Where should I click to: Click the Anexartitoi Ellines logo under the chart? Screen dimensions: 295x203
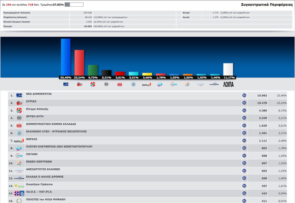pos(200,85)
